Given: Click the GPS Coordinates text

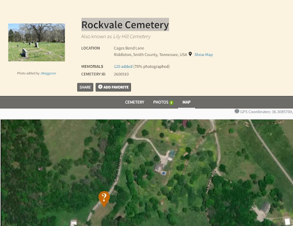Looking at the screenshot, I should pos(266,112).
